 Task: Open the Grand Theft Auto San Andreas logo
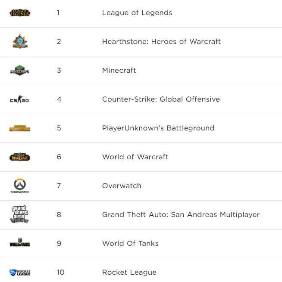(20, 214)
